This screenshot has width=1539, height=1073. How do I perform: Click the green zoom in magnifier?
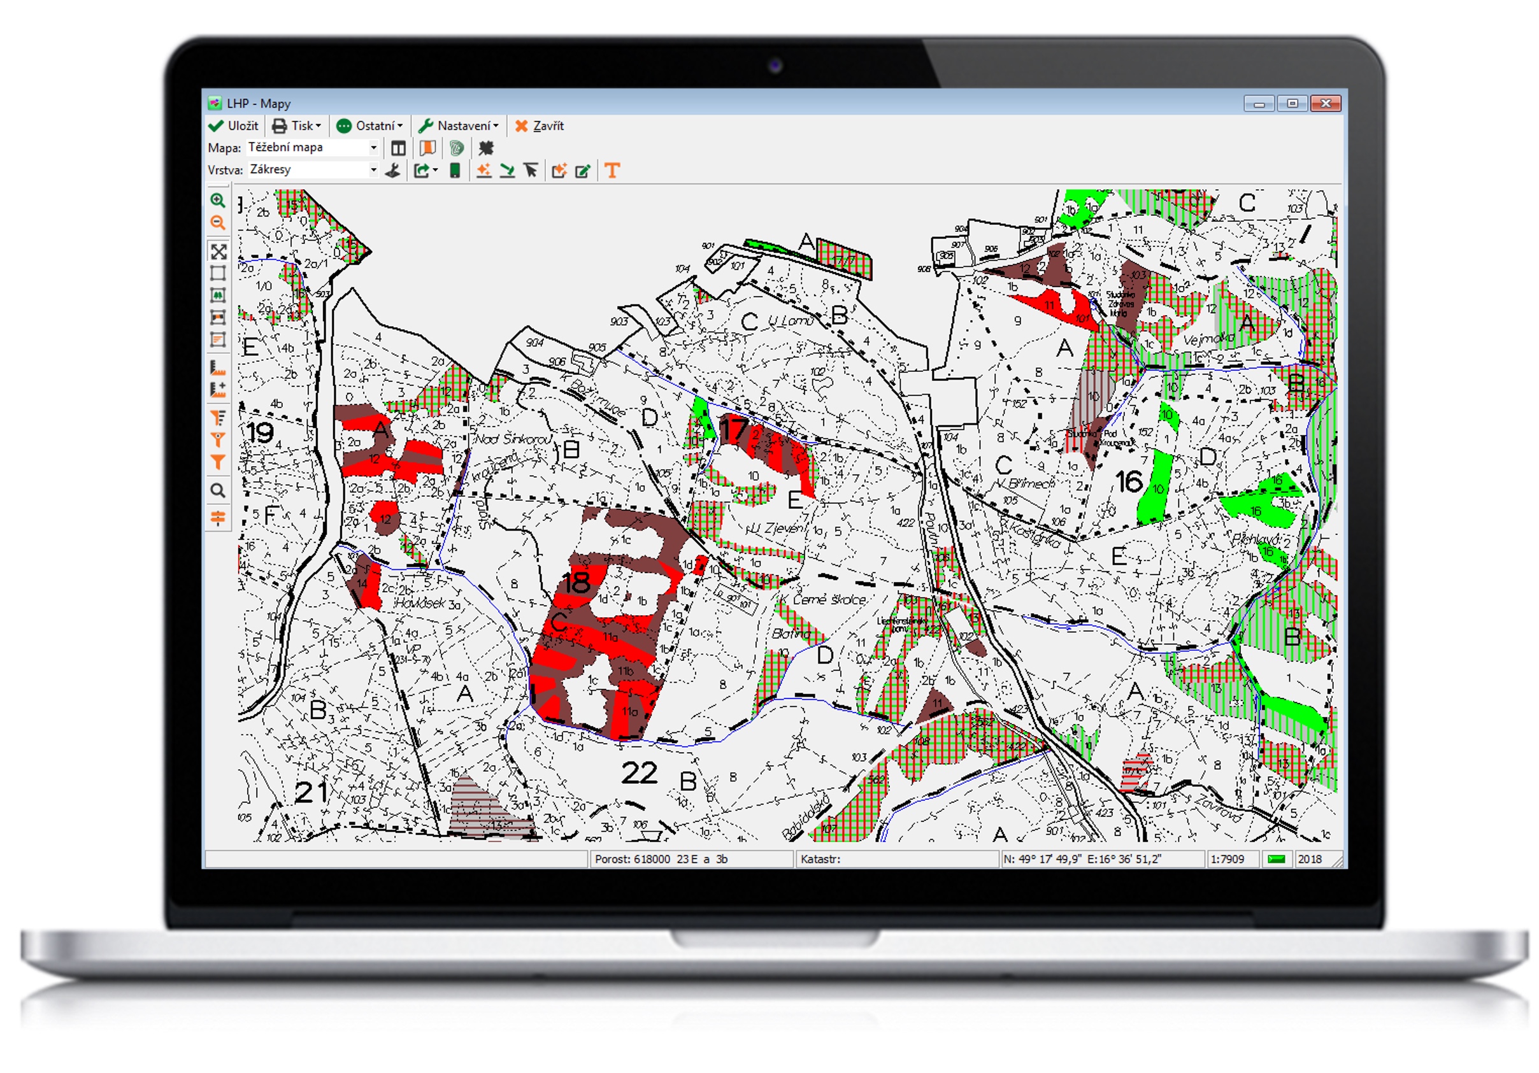(218, 201)
